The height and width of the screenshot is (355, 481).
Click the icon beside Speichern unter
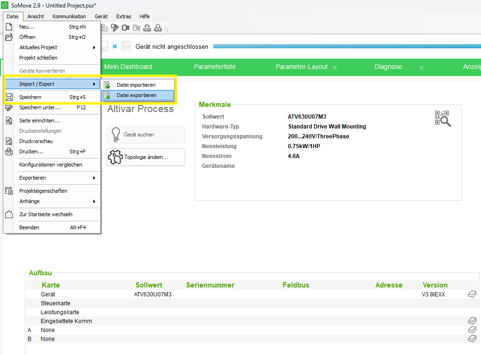pyautogui.click(x=9, y=107)
